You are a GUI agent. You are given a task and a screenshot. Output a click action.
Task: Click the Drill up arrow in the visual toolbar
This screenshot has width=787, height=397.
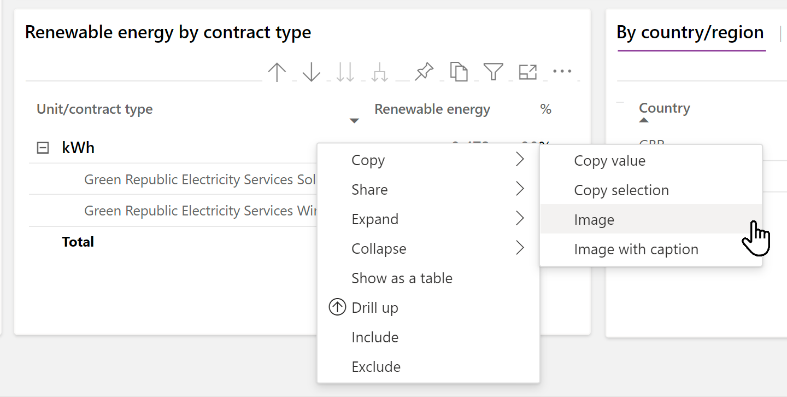coord(277,72)
